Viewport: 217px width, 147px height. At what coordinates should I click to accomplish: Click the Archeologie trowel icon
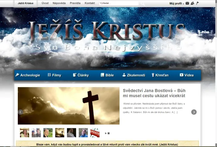pos(17,75)
